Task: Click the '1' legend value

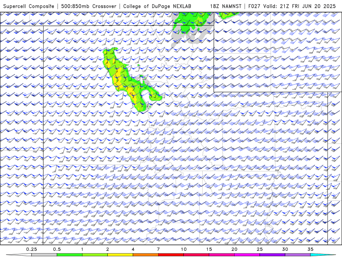Action: pyautogui.click(x=82, y=249)
